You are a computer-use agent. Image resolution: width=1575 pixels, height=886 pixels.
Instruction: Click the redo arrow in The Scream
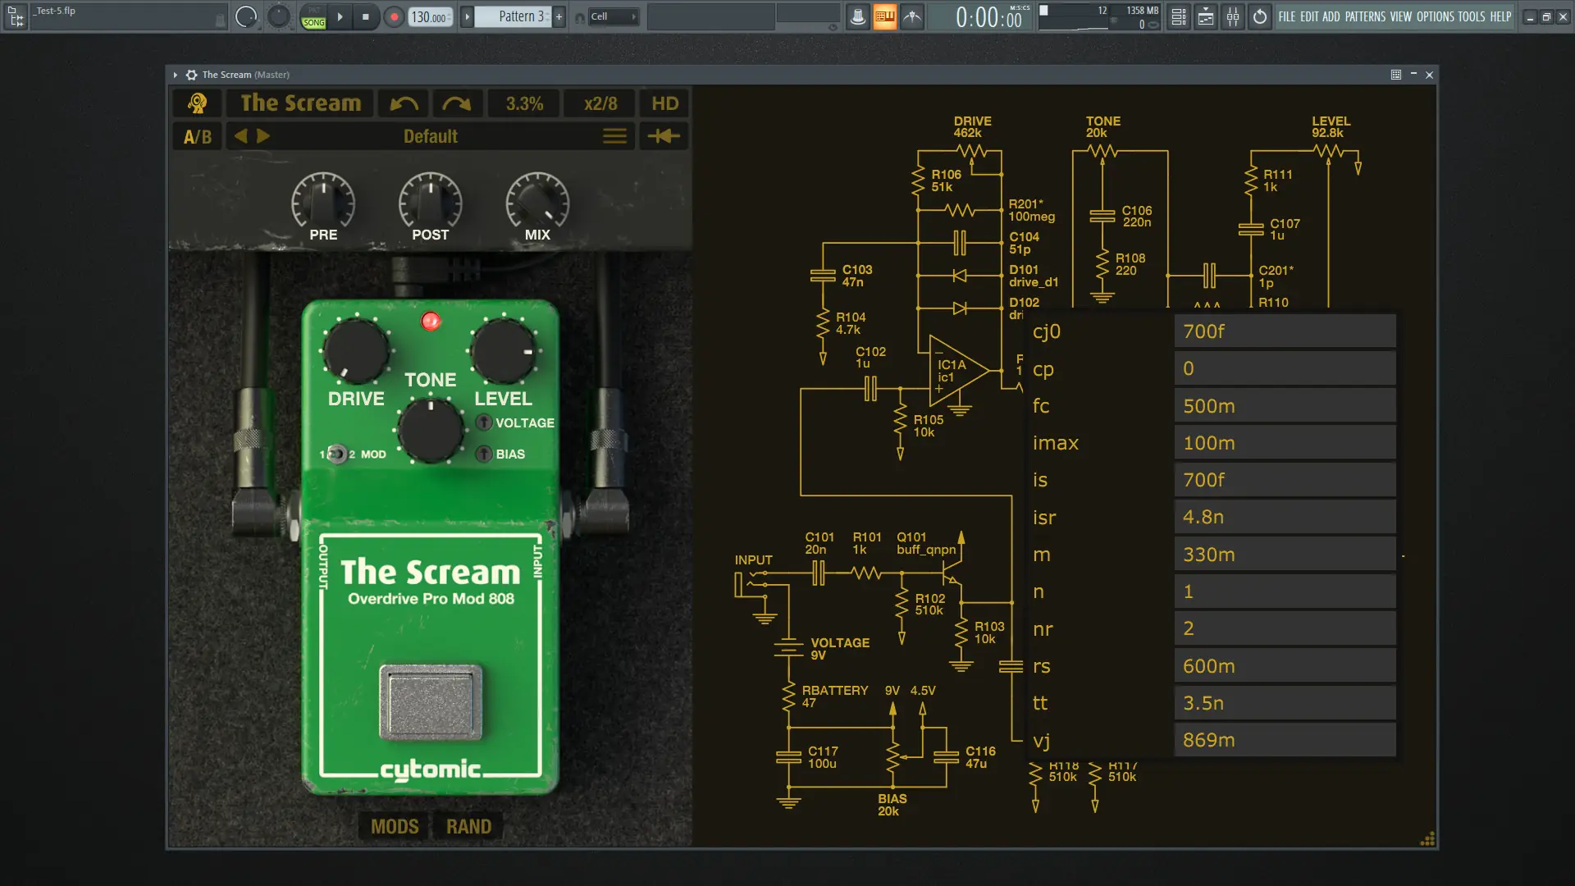coord(457,103)
